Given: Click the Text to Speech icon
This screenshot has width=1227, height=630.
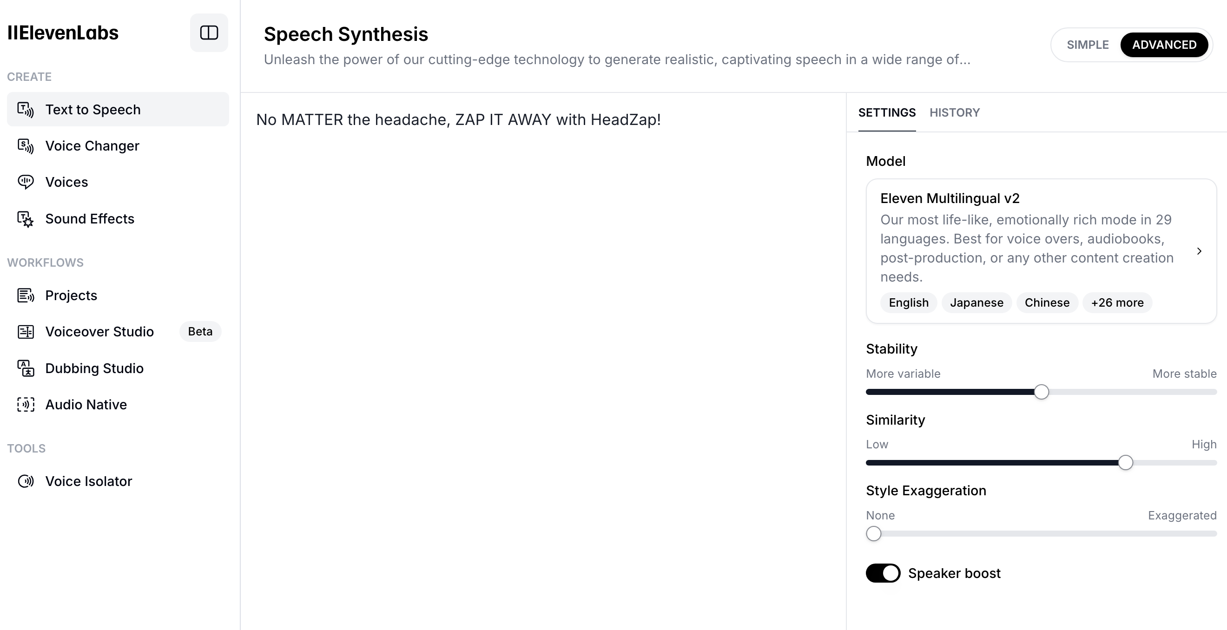Looking at the screenshot, I should tap(25, 110).
